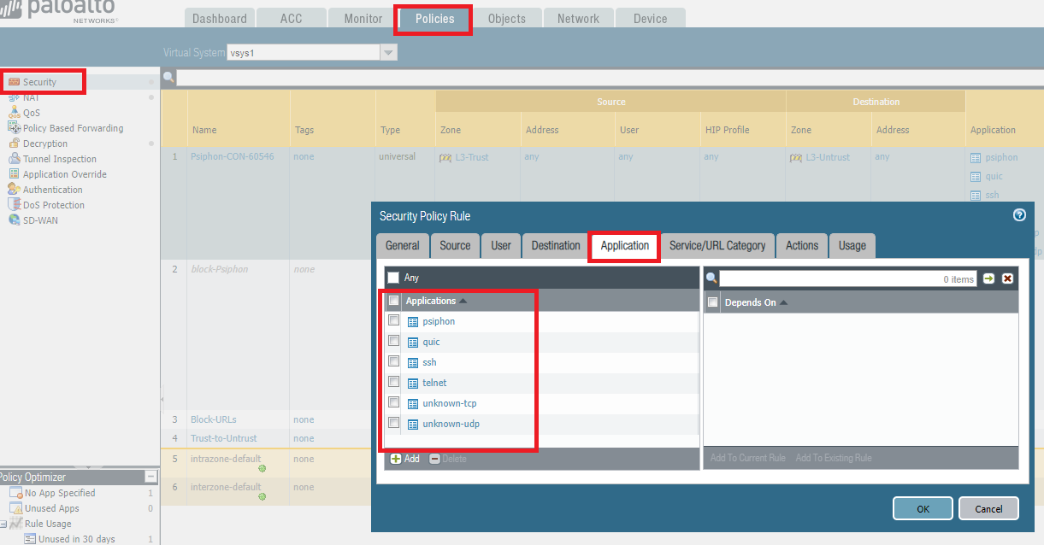Screen dimensions: 1044x545
Task: Click the unknown-udp application icon
Action: click(x=413, y=425)
